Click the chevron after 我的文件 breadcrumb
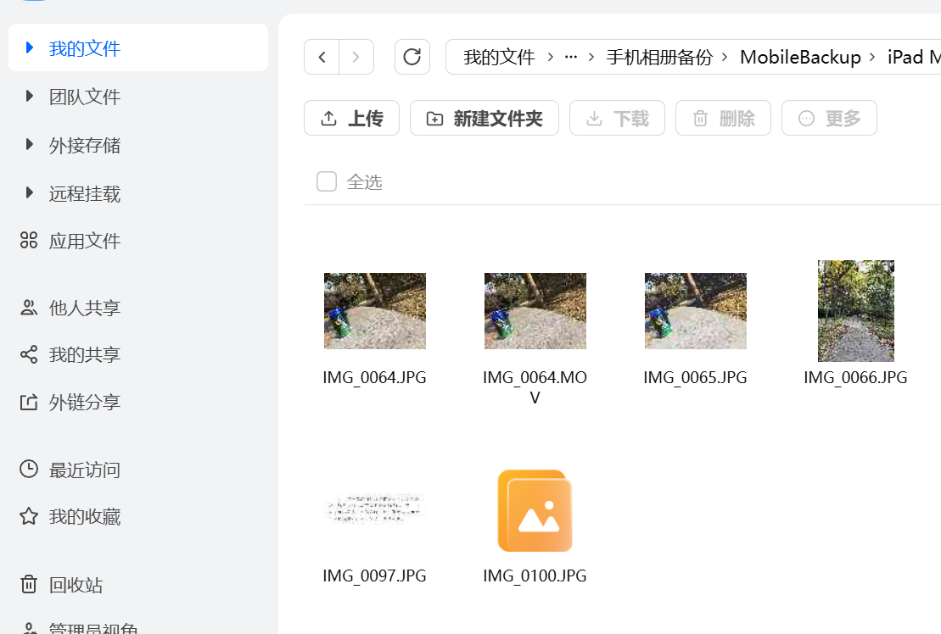 [551, 57]
